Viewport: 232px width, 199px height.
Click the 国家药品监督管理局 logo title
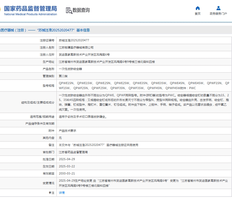click(x=30, y=9)
